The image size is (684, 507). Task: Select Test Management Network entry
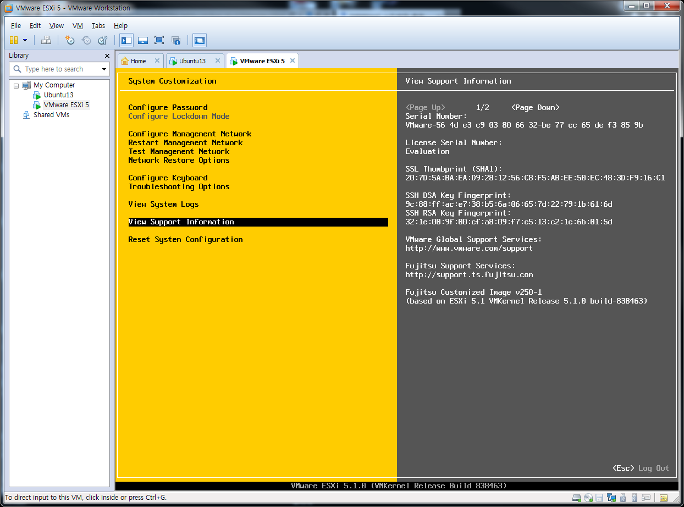(179, 151)
